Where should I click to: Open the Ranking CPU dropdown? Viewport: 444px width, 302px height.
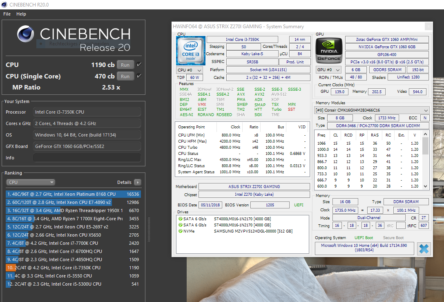30,182
